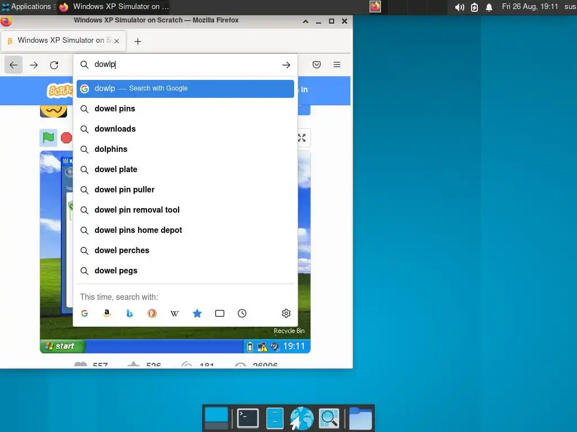Select 'dowlp — Search with Google' suggestion
Viewport: 577px width, 432px height.
pos(185,88)
